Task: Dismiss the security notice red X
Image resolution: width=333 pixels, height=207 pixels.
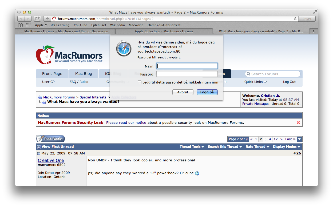Action: (x=298, y=122)
